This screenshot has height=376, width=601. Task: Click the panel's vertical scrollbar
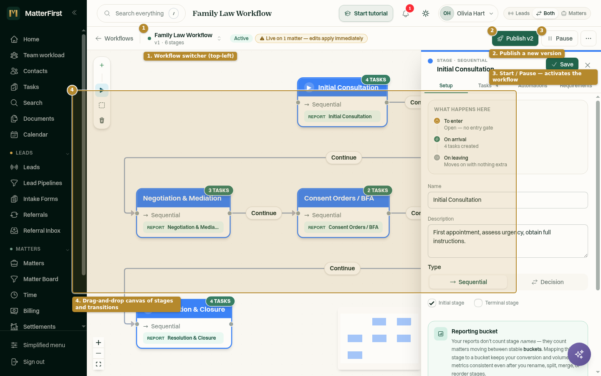598,195
